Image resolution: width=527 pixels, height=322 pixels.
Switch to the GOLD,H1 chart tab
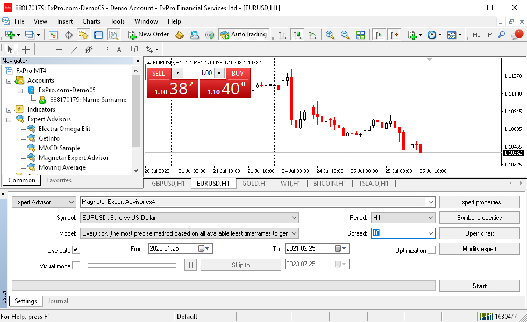click(255, 184)
